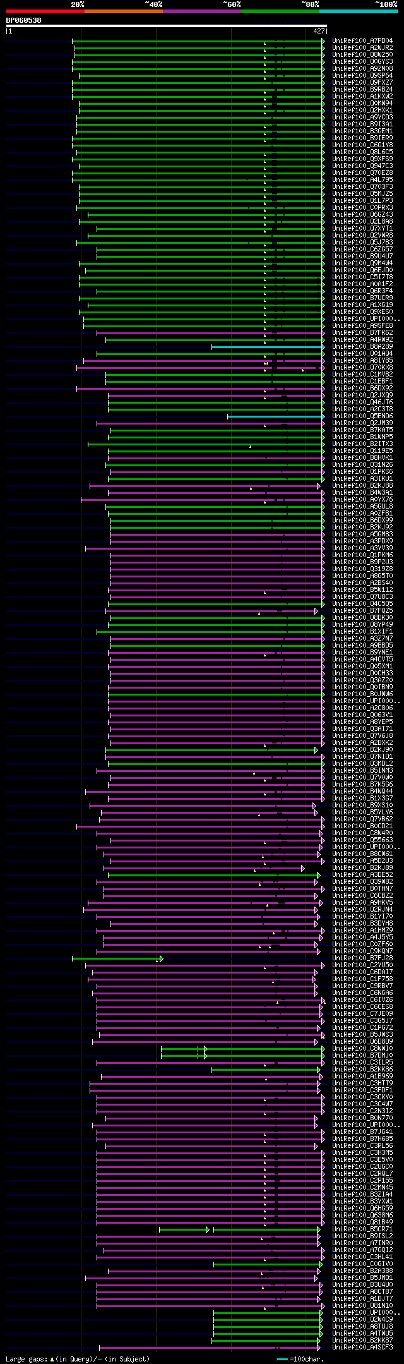Click the cyan alignment bar for UniRef100_Q5END6
Screen dimensions: 404x1364
275,416
